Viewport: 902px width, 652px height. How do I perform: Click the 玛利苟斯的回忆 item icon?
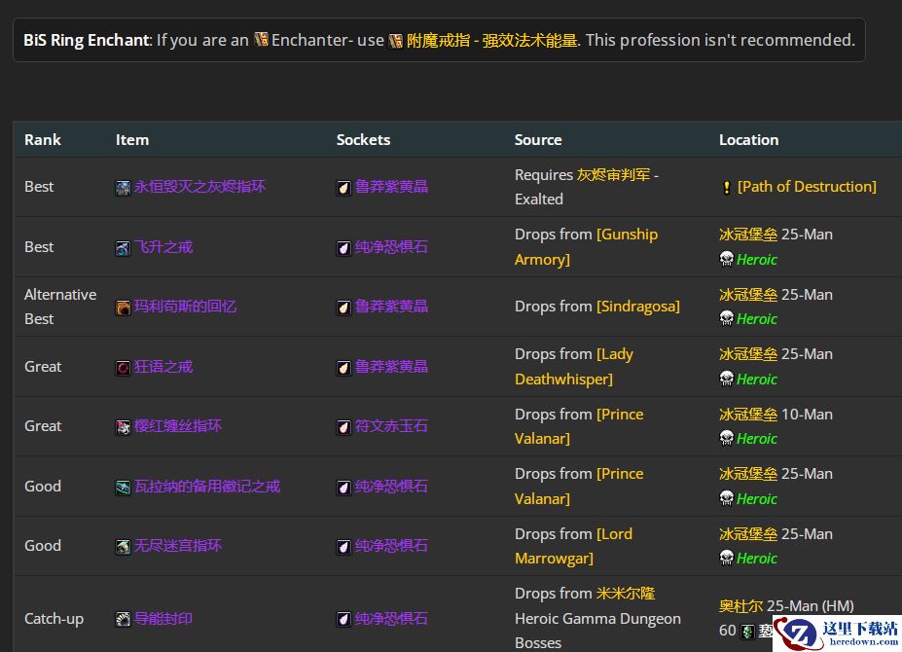click(x=124, y=308)
